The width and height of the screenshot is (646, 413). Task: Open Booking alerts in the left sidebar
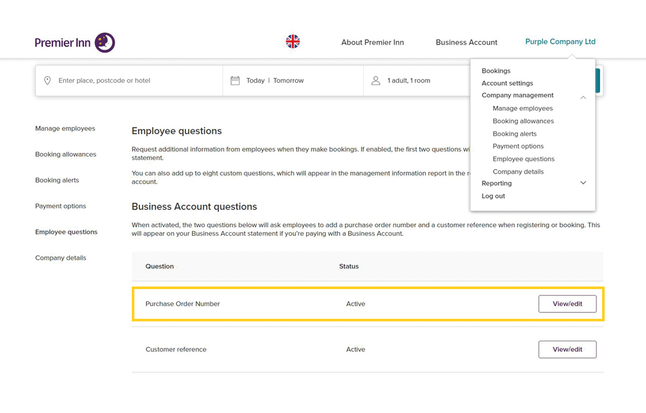[x=57, y=180]
